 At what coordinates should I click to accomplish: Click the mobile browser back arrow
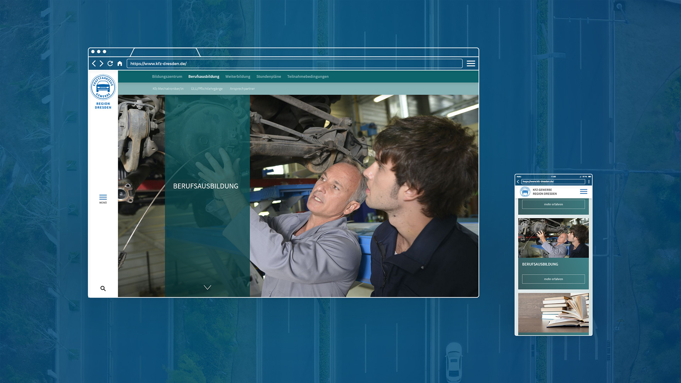pos(518,182)
